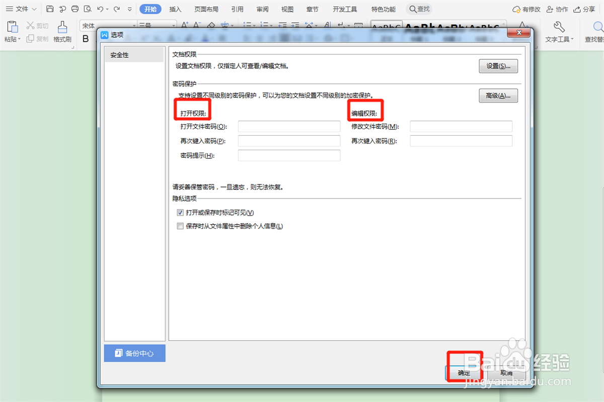Uncheck 打开或保存时标记可见 option
The width and height of the screenshot is (604, 402).
[x=180, y=212]
